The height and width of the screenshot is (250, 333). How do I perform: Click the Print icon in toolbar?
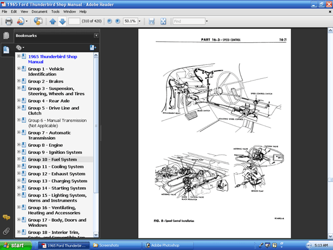9,21
